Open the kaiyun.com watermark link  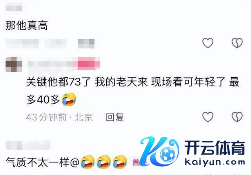point(215,162)
